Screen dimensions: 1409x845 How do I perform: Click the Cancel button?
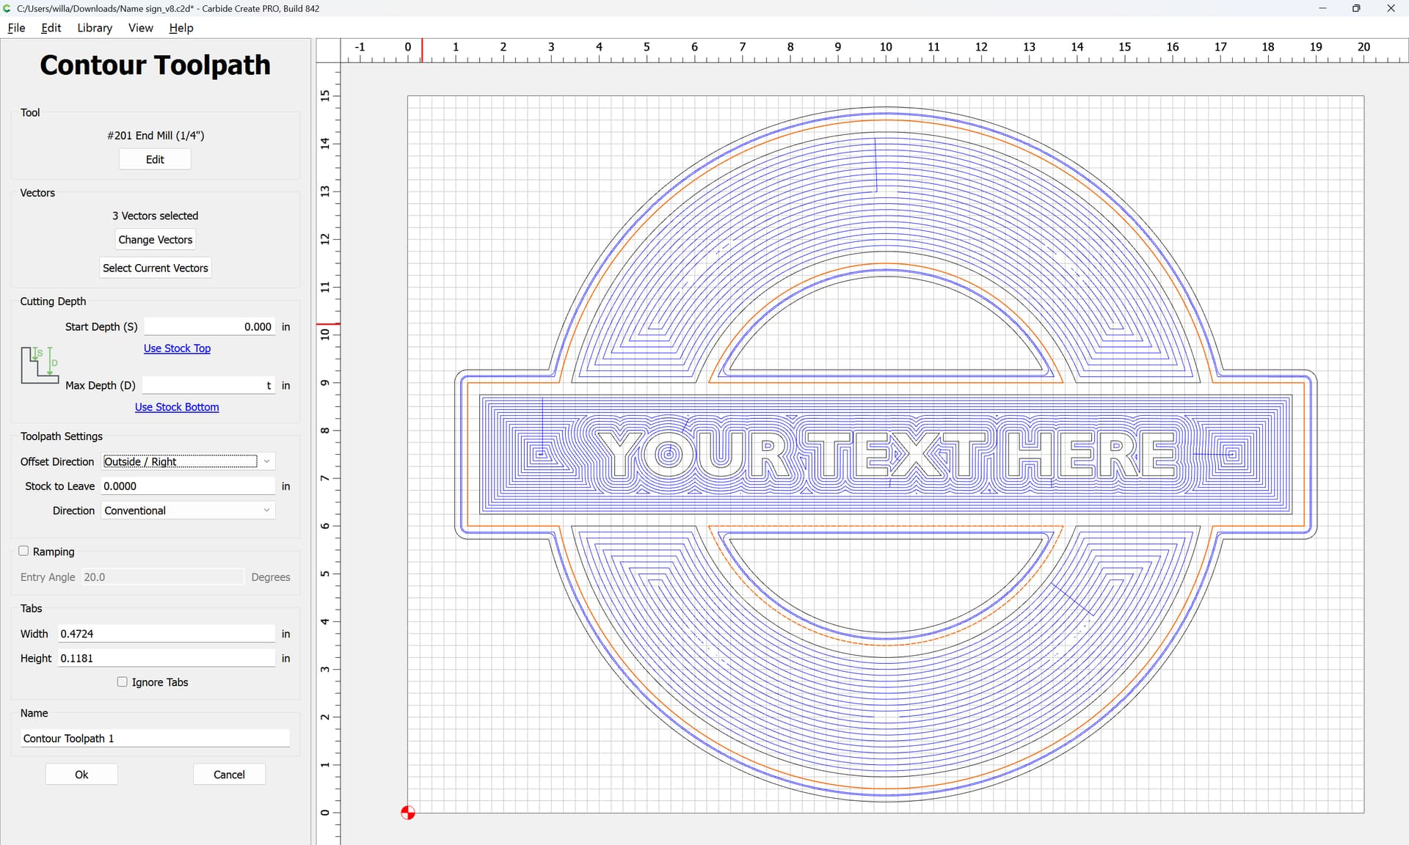229,775
